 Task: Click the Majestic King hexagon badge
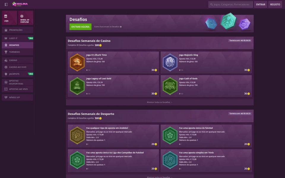click(x=170, y=62)
